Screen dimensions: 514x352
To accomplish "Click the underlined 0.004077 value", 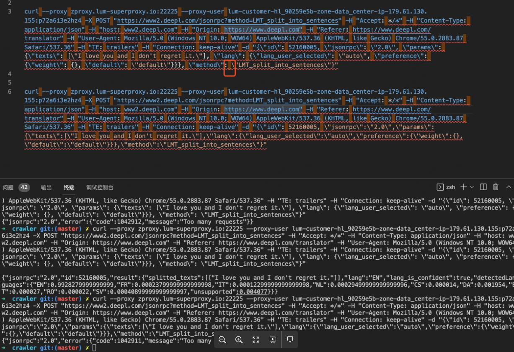I will click(x=254, y=292).
